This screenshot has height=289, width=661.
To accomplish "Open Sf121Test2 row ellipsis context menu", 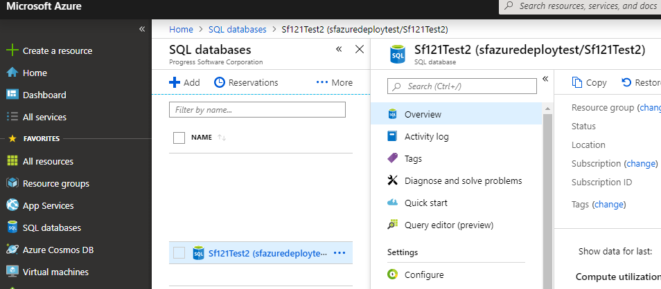I will [x=339, y=253].
